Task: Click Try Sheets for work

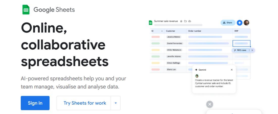Action: coord(85,103)
